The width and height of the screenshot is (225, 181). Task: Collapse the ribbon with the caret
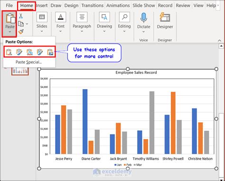(219, 41)
